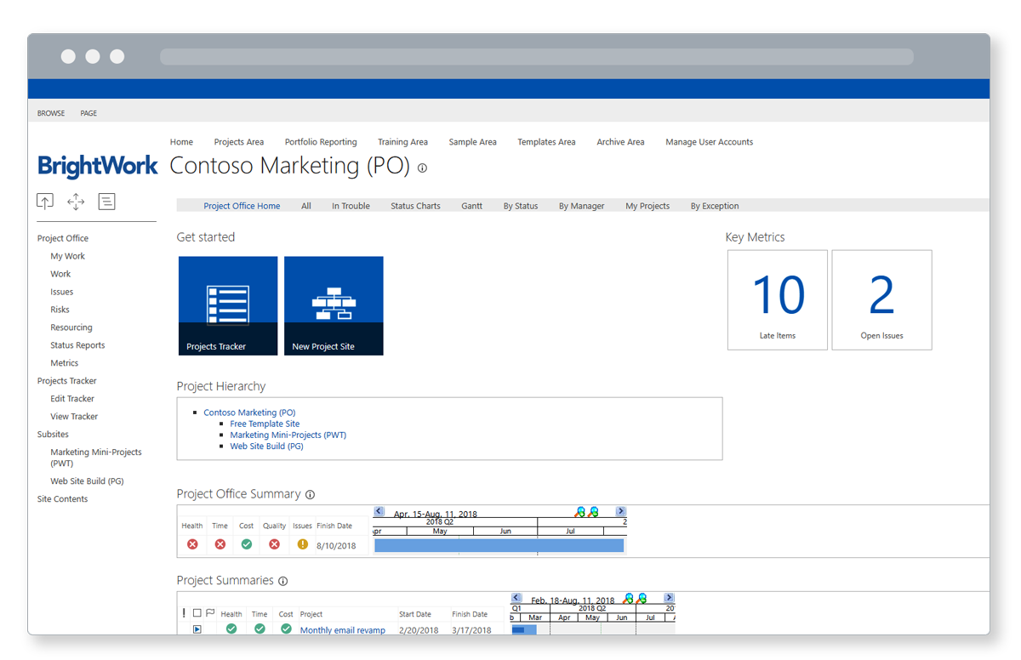Select the Gantt view tab
This screenshot has width=1021, height=660.
(x=471, y=206)
